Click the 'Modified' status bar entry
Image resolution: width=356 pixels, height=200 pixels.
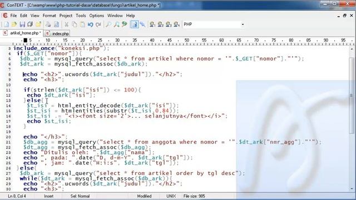point(144,196)
